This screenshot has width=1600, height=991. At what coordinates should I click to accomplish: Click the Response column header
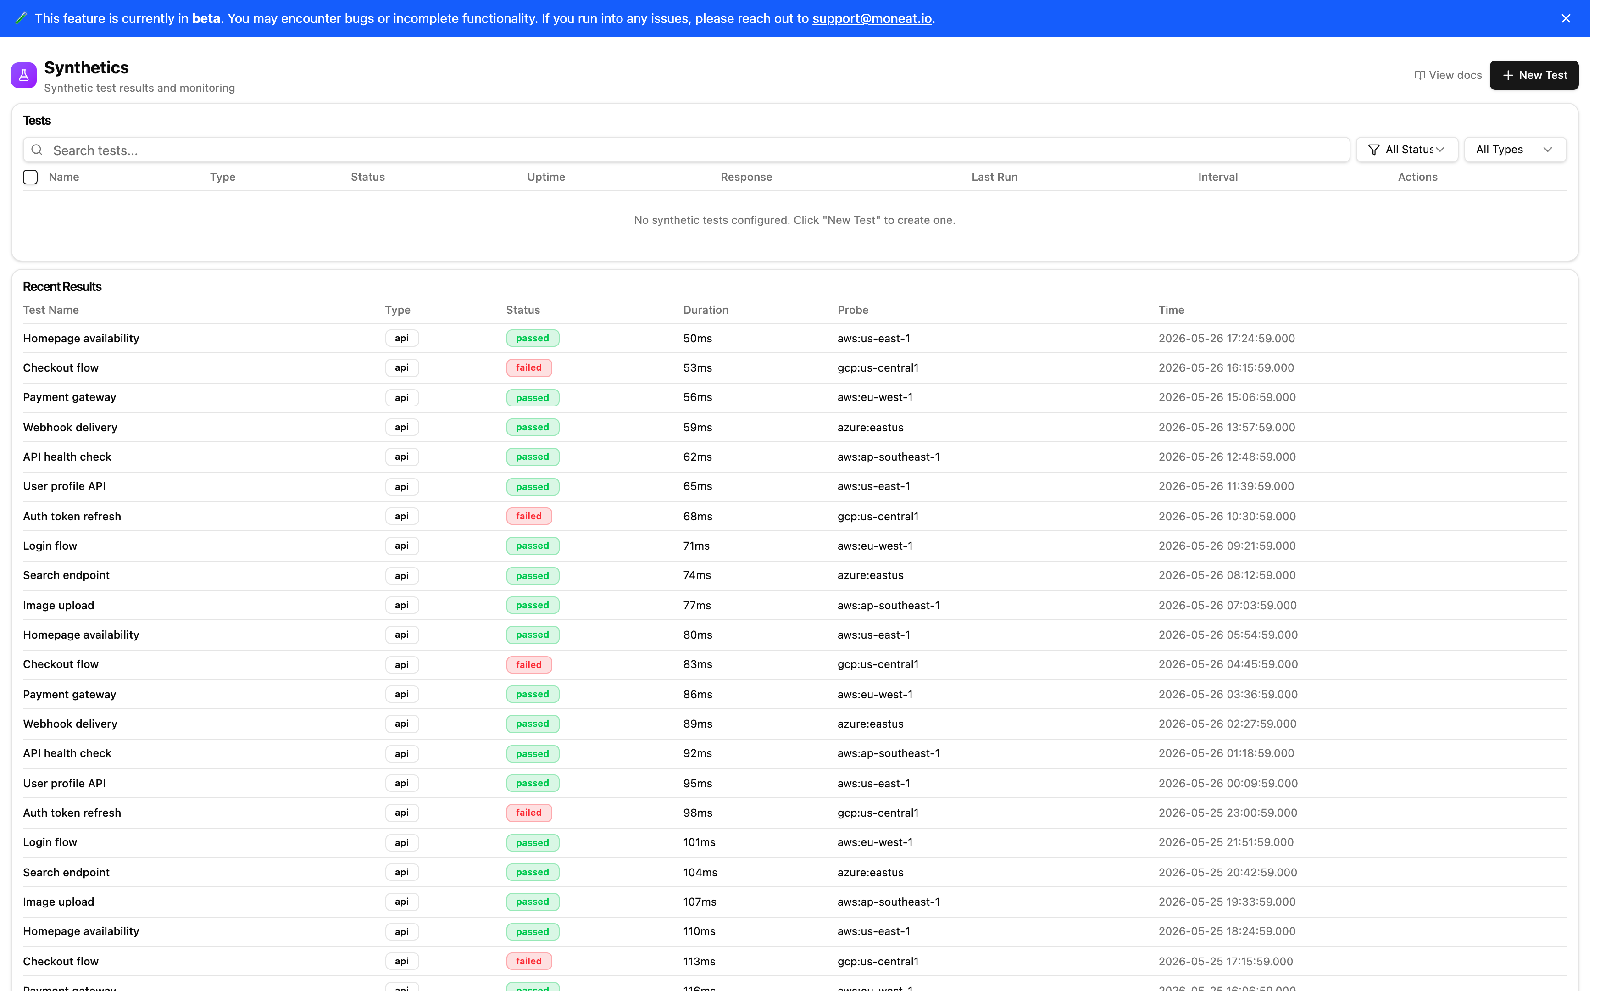[745, 177]
